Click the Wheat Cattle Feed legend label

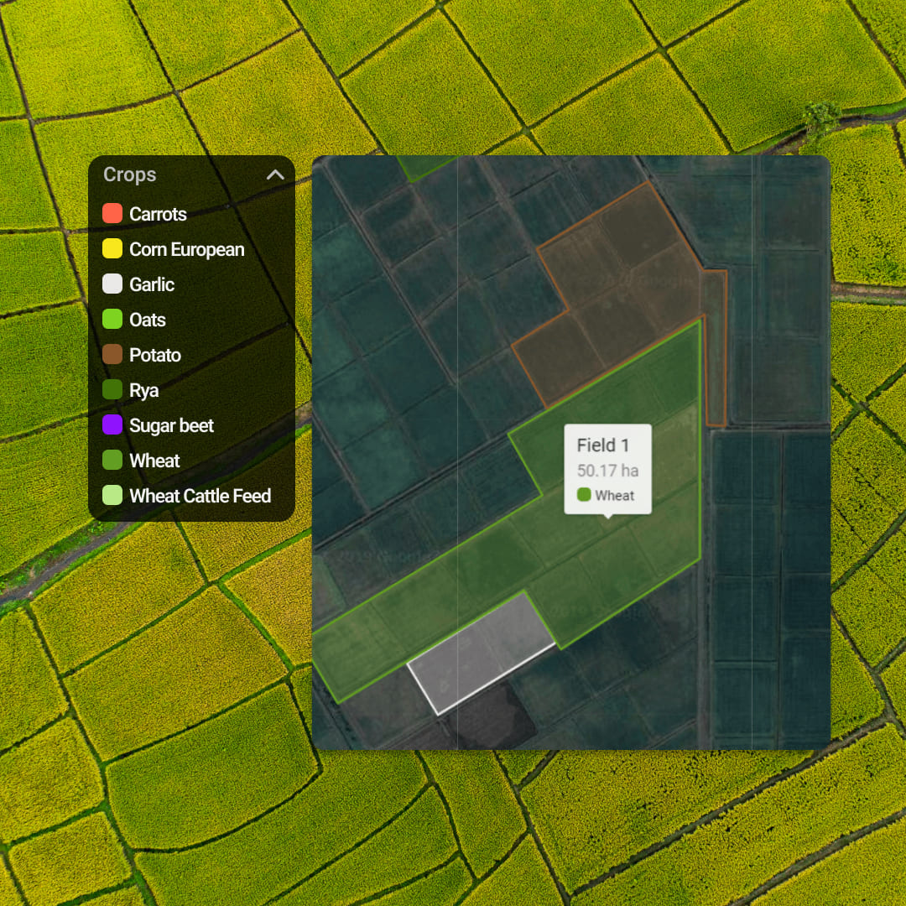coord(200,496)
